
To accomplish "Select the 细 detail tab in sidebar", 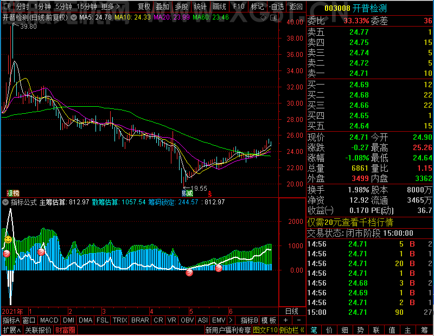I will [345, 330].
